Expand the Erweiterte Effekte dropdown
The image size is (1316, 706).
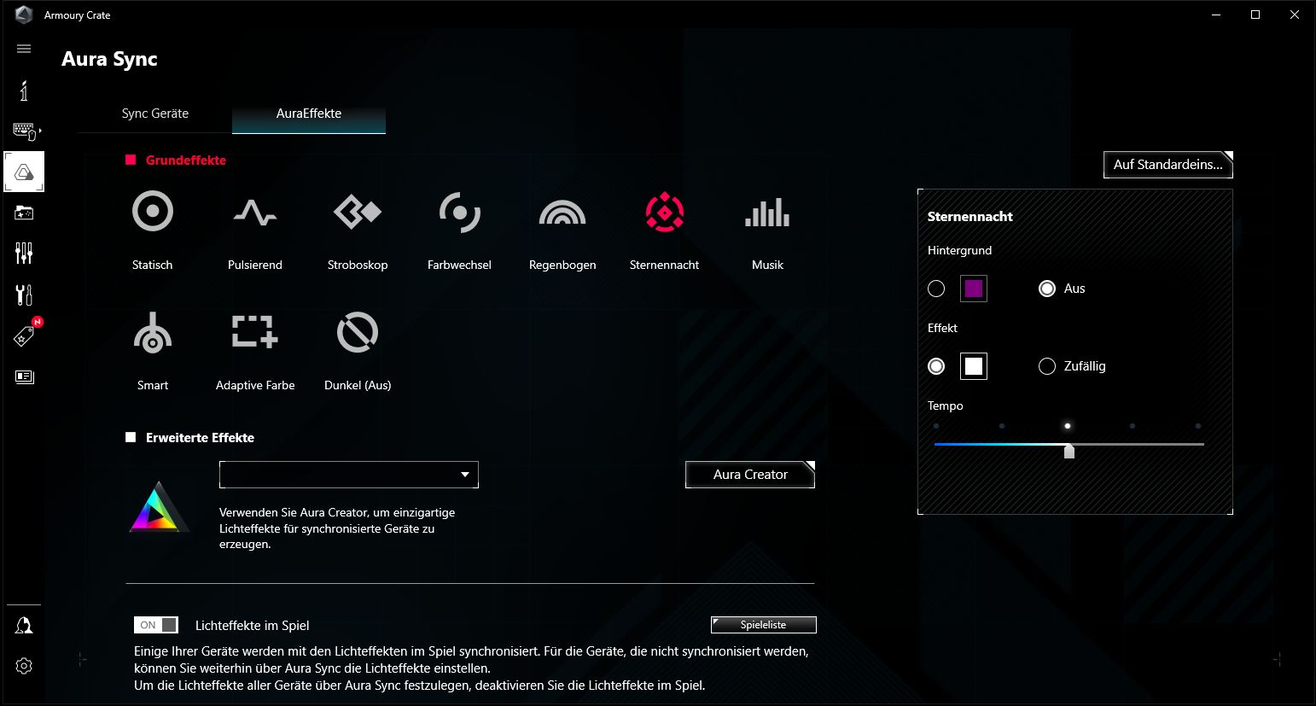[x=349, y=475]
